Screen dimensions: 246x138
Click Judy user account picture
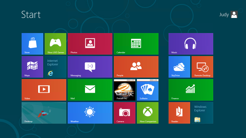(x=234, y=14)
